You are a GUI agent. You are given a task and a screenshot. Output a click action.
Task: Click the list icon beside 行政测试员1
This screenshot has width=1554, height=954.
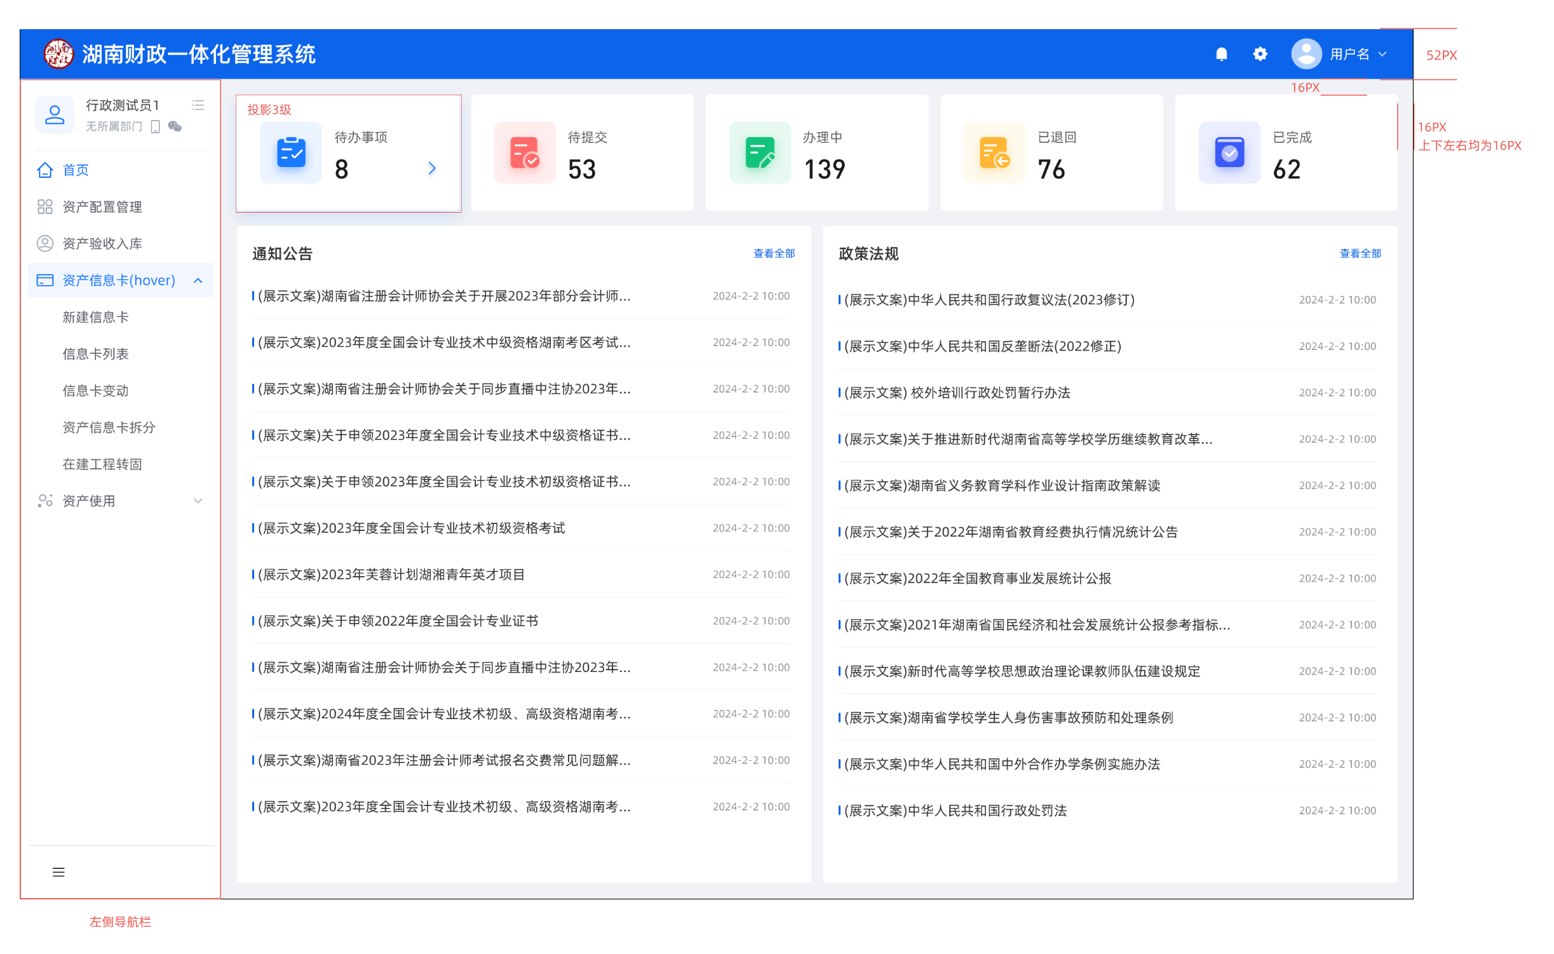click(198, 105)
